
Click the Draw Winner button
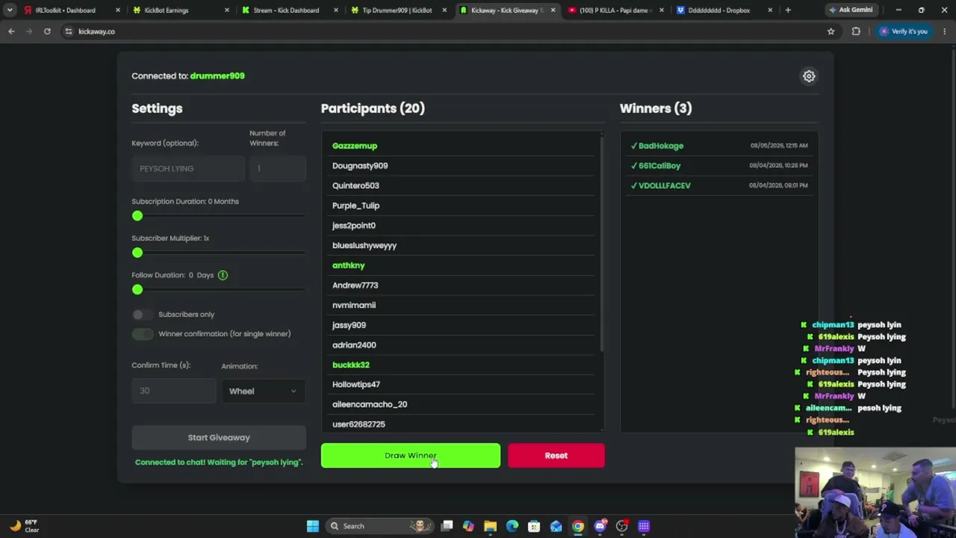[411, 456]
